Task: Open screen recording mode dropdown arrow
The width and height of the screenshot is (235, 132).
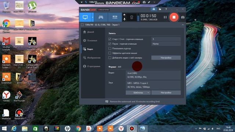Action: (93, 17)
